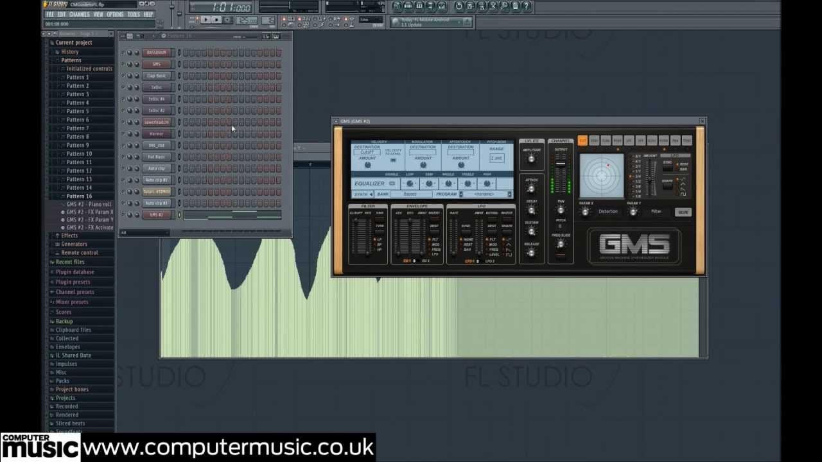The height and width of the screenshot is (462, 822).
Task: Click the Param Y knob in GMS
Action: pos(633,212)
